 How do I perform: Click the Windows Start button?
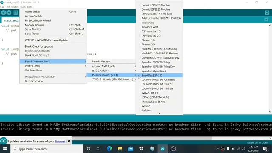click(5, 149)
